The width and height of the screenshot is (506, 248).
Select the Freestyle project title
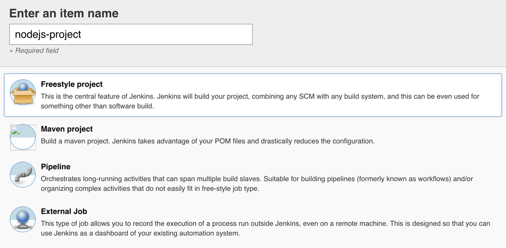tap(72, 85)
